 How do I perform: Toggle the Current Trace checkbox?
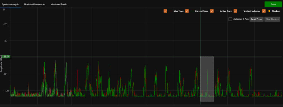pos(187,11)
